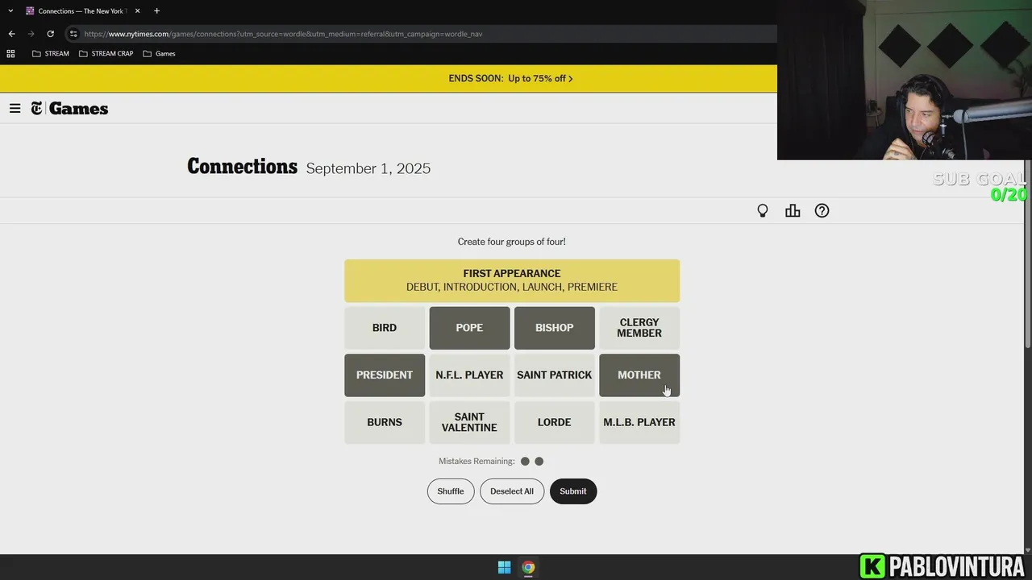Viewport: 1032px width, 580px height.
Task: Switch to the Connections browser tab
Action: [83, 11]
